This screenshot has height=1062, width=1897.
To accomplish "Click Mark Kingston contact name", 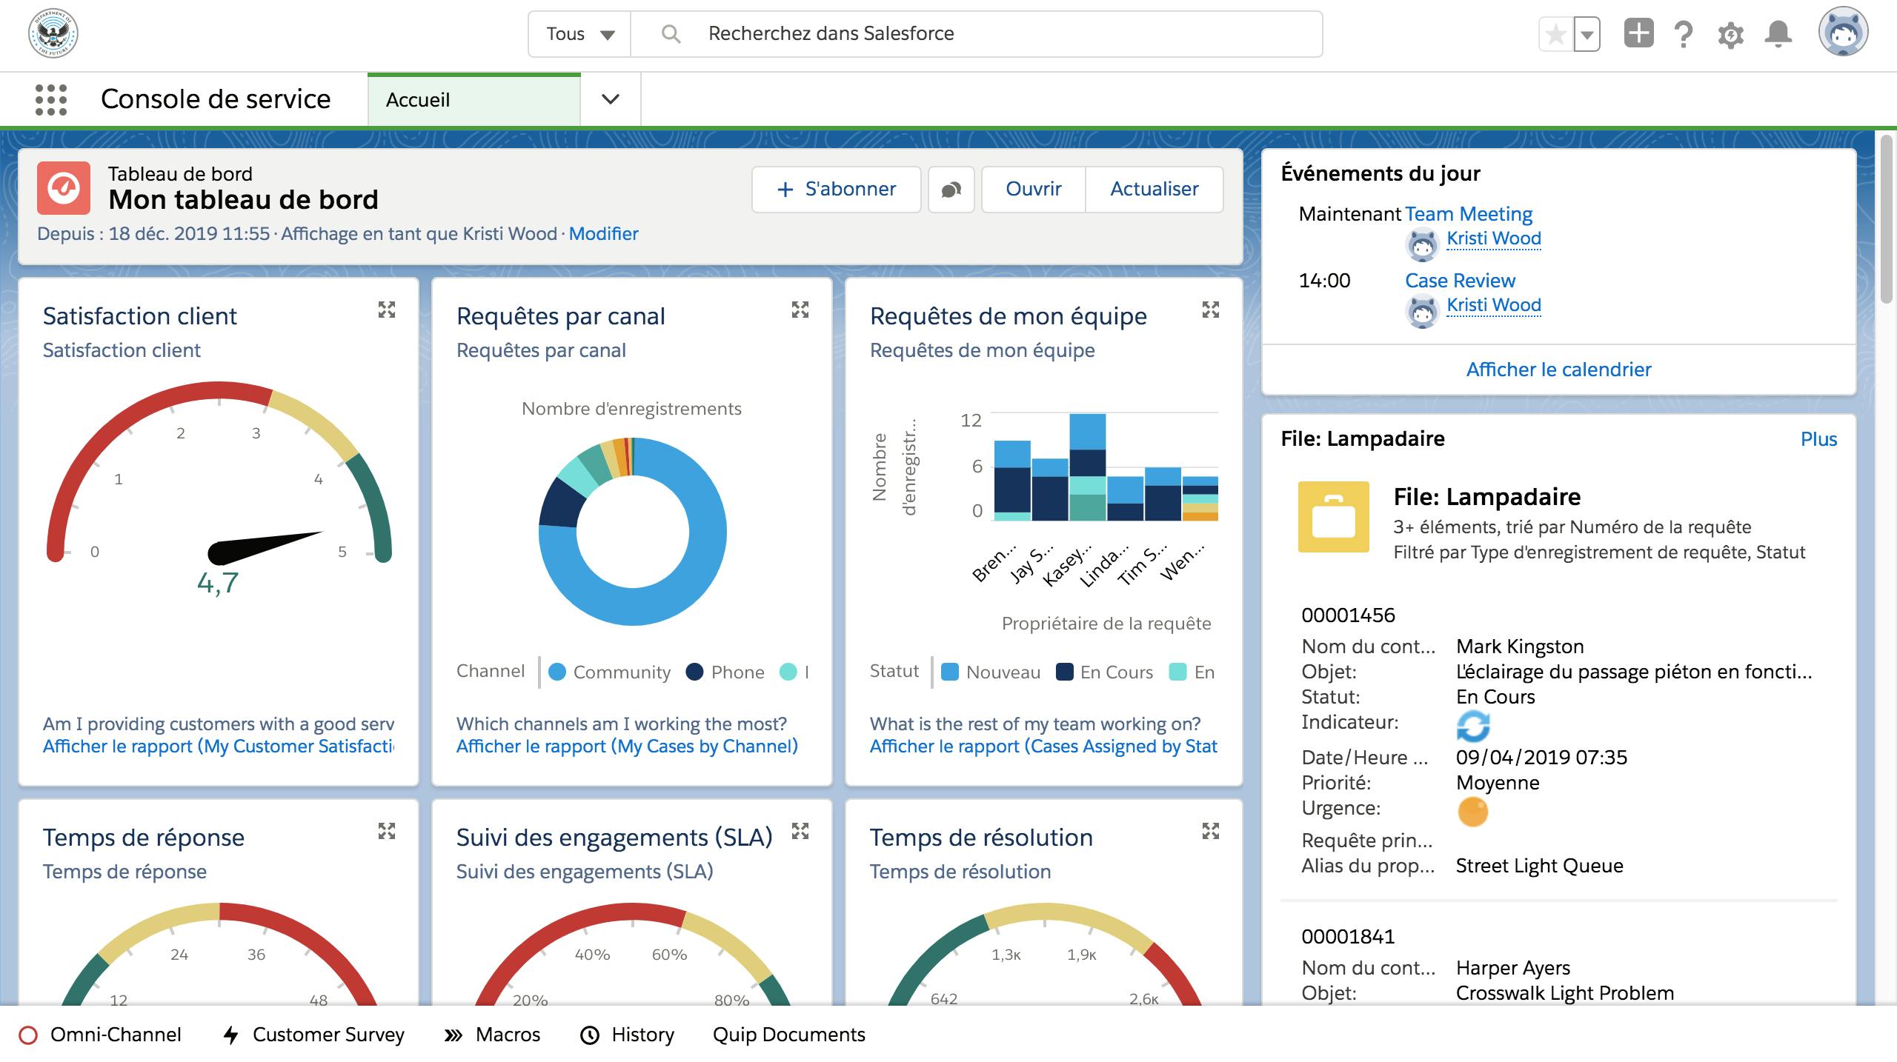I will 1520,647.
